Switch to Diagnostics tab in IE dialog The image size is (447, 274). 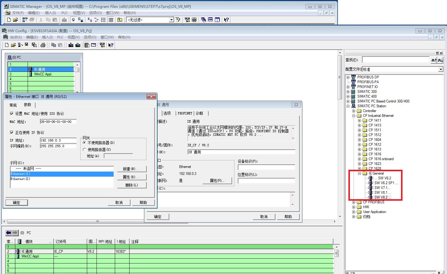point(199,113)
